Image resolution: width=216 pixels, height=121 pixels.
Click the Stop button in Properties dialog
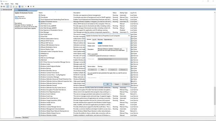tap(102, 70)
